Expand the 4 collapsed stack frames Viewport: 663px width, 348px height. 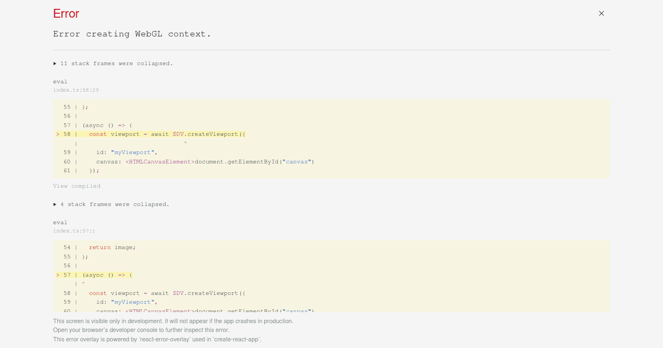111,204
